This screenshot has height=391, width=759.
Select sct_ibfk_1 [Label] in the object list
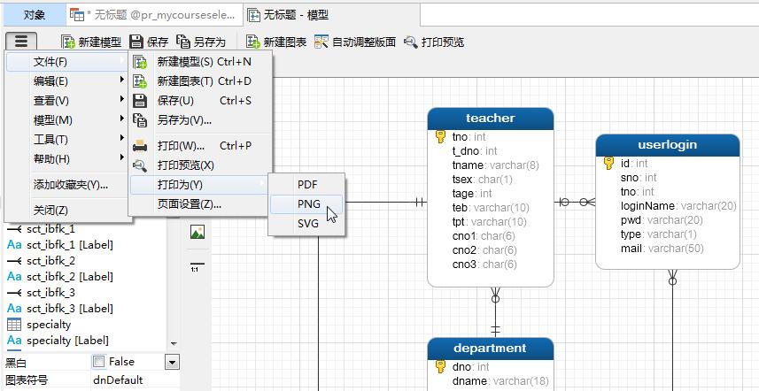pos(70,245)
